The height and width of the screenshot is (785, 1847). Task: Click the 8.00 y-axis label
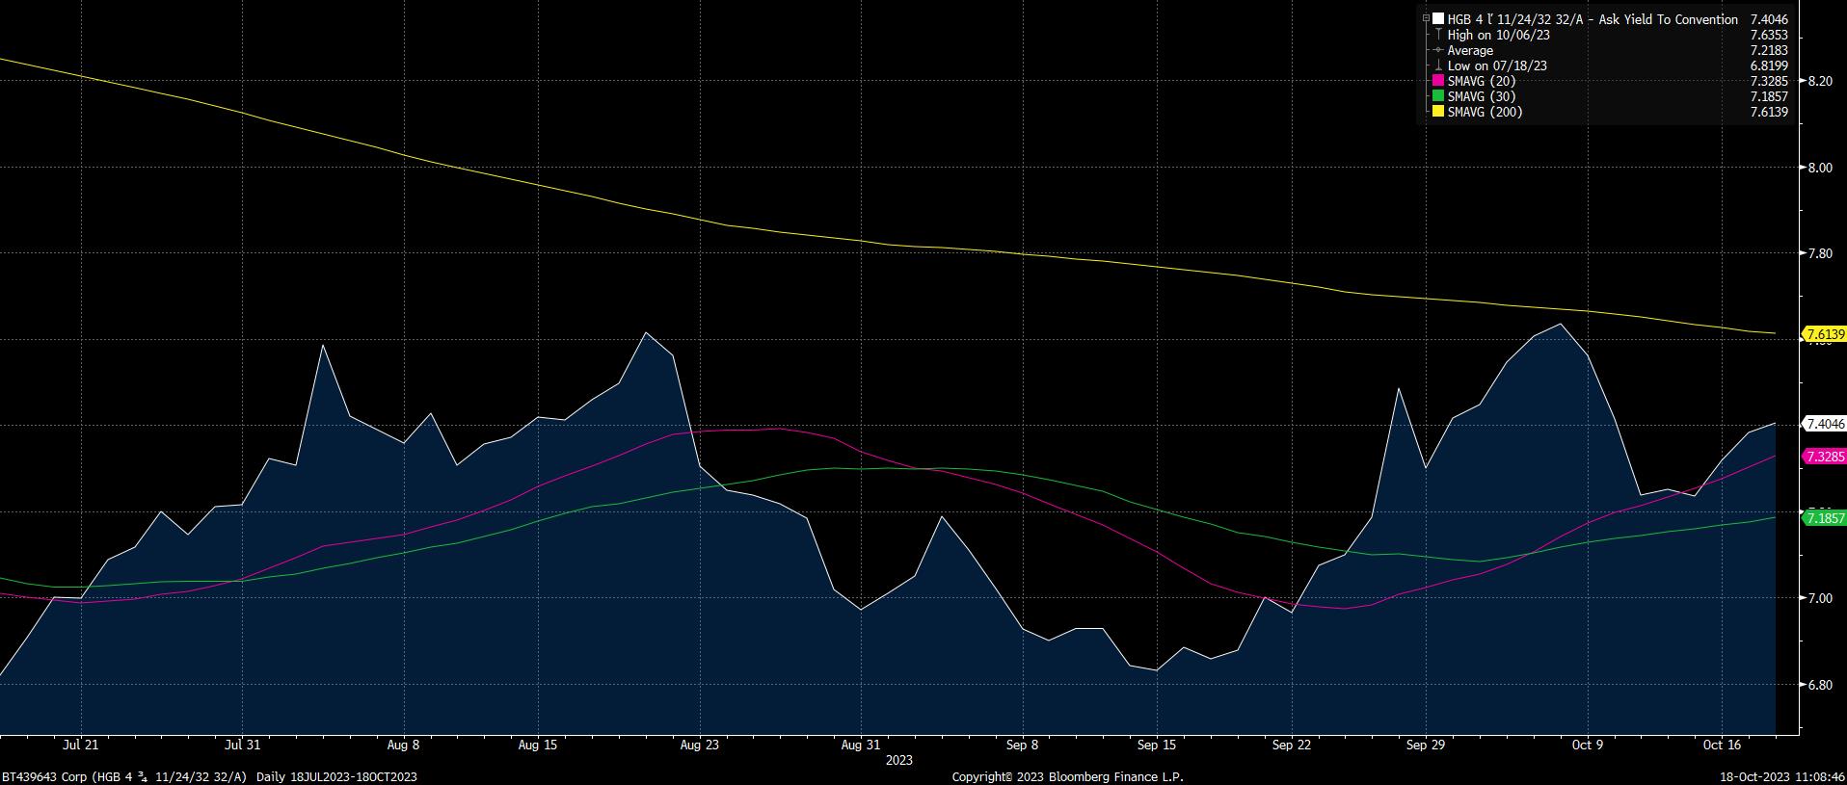[1819, 168]
